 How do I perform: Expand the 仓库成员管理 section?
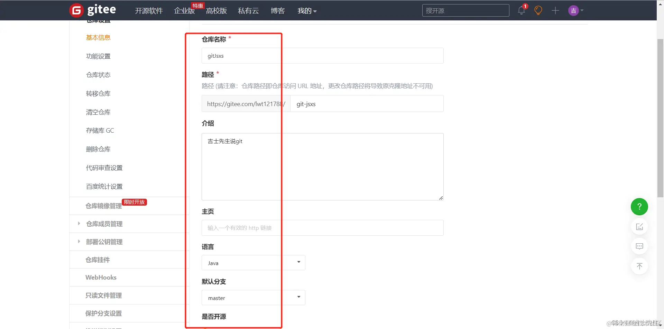[104, 224]
